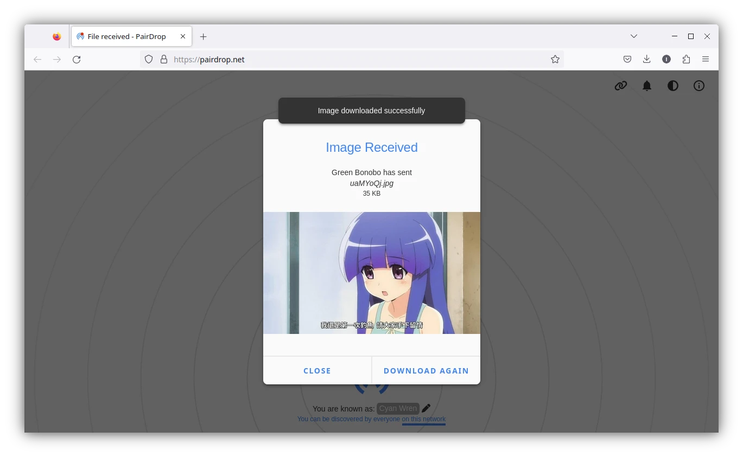Click the received anime image preview
743x457 pixels.
(371, 273)
